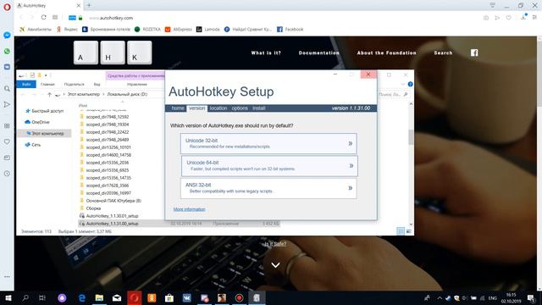
Task: Choose ANSI 32-bit version
Action: point(268,188)
